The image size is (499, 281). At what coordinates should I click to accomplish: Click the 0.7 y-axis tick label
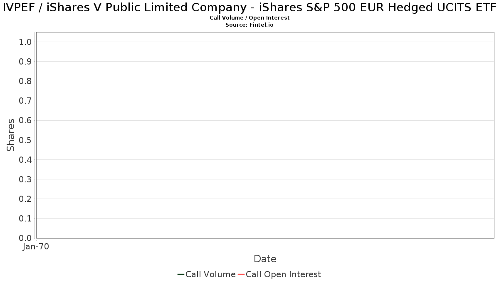point(25,101)
